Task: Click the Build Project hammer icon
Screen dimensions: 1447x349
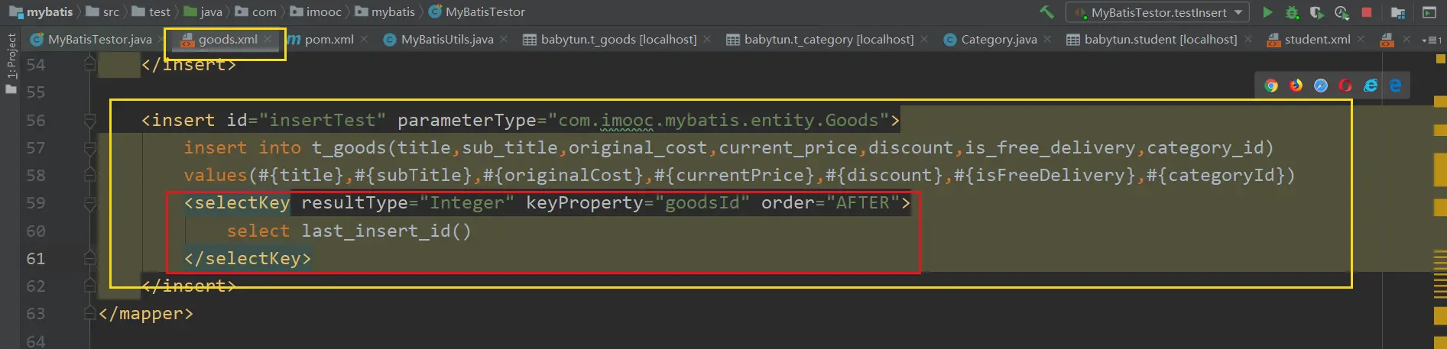Action: click(1046, 12)
